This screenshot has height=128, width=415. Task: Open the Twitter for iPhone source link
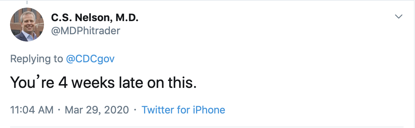[x=183, y=109]
